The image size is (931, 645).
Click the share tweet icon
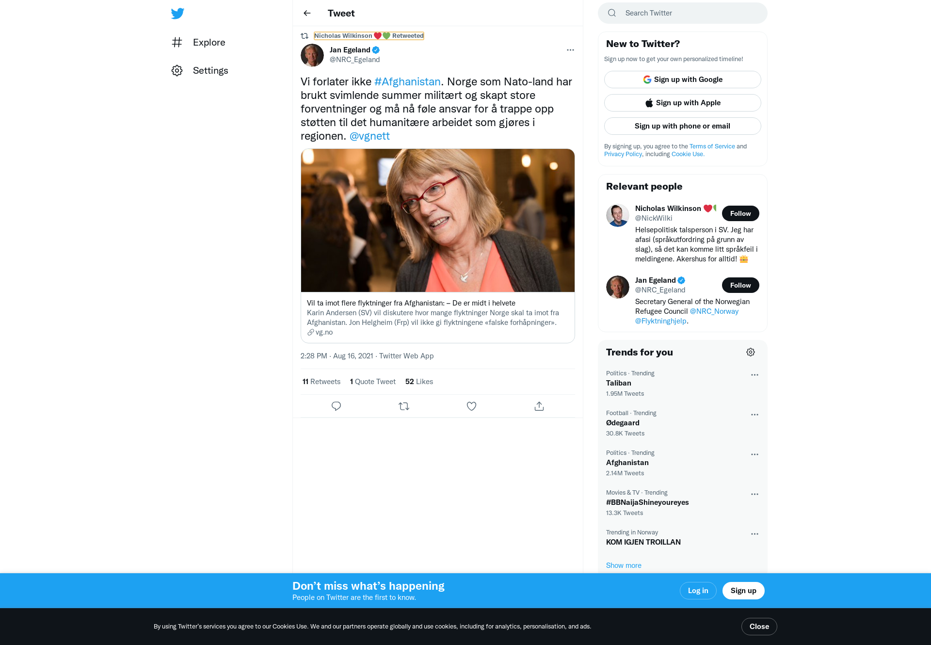(539, 406)
